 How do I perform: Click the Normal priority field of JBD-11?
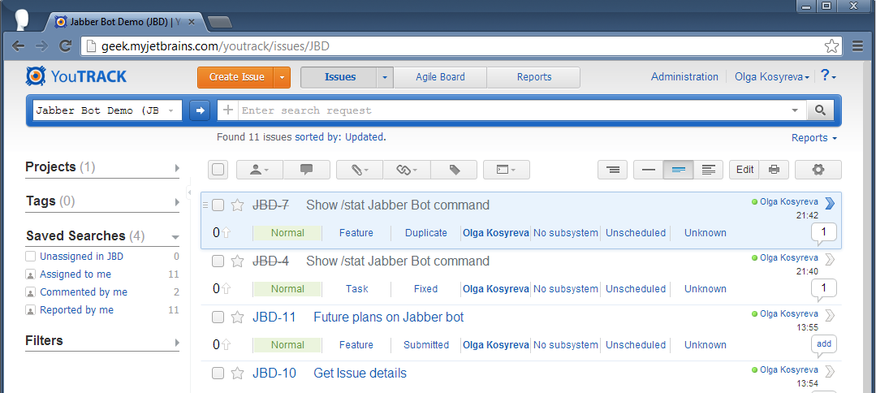(x=287, y=345)
